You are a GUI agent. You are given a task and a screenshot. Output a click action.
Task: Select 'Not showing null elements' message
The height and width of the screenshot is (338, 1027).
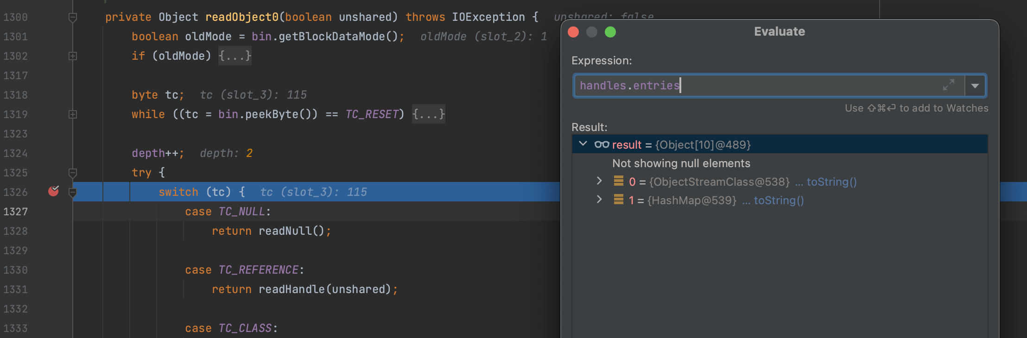point(681,163)
